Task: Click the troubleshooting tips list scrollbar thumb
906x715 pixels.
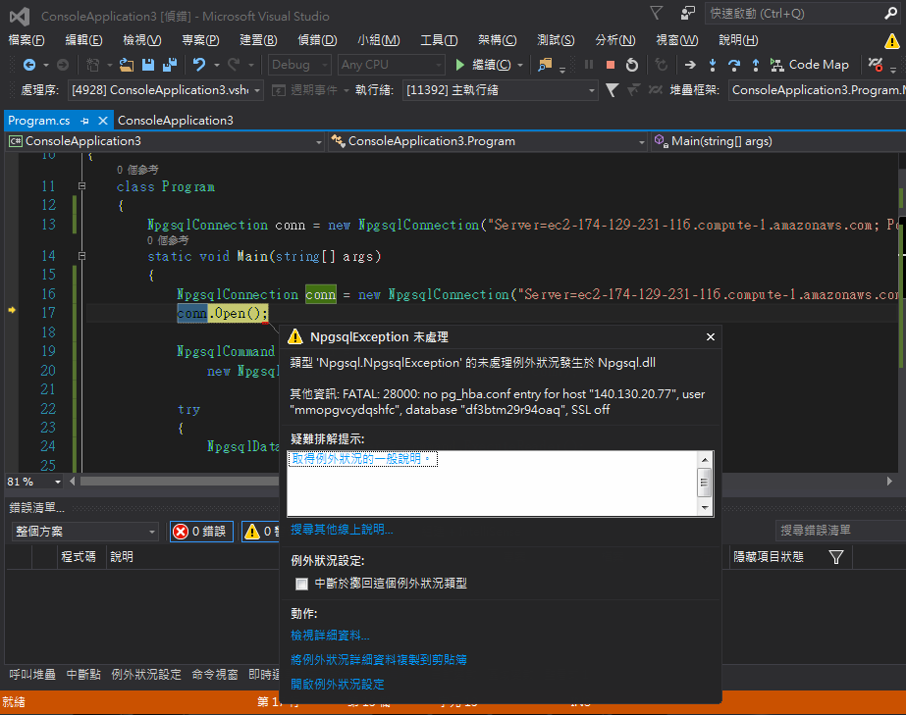Action: [x=705, y=483]
